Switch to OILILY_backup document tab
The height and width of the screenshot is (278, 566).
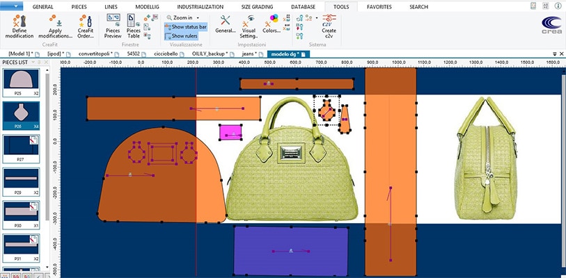pos(212,54)
